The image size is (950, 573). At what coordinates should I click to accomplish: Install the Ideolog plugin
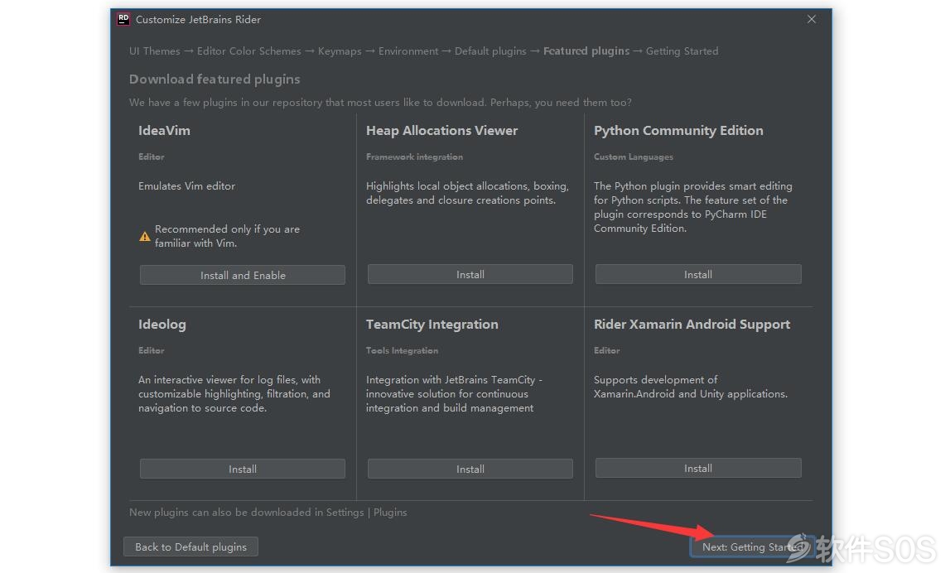(243, 469)
